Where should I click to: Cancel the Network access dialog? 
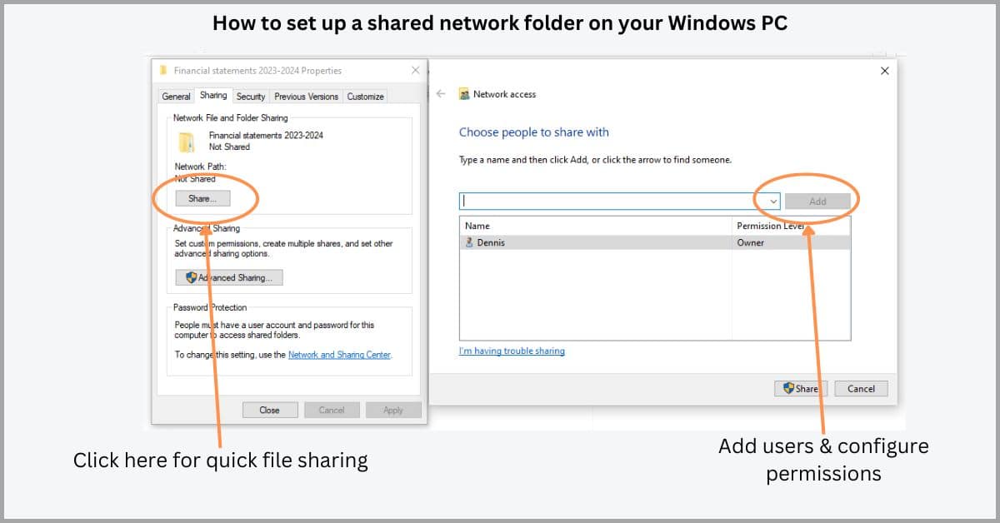point(861,388)
